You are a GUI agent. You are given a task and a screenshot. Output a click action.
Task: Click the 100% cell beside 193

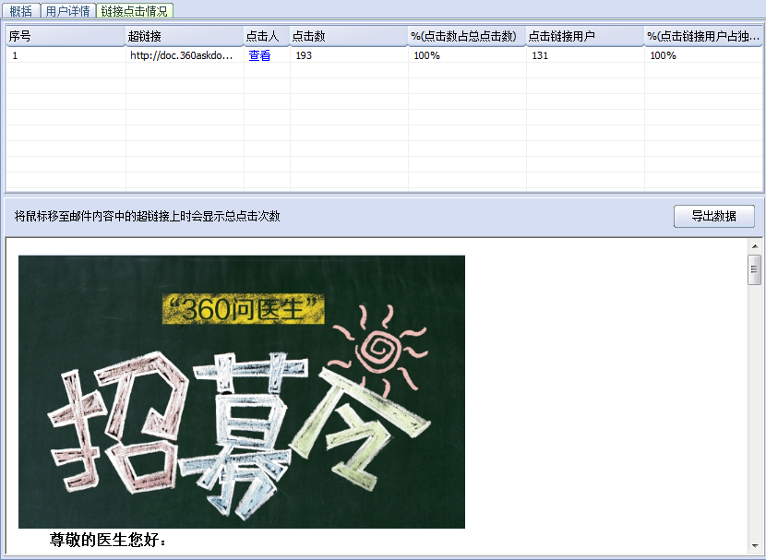click(467, 55)
